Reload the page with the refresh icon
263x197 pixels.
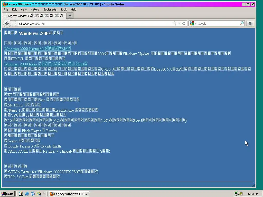(184, 23)
